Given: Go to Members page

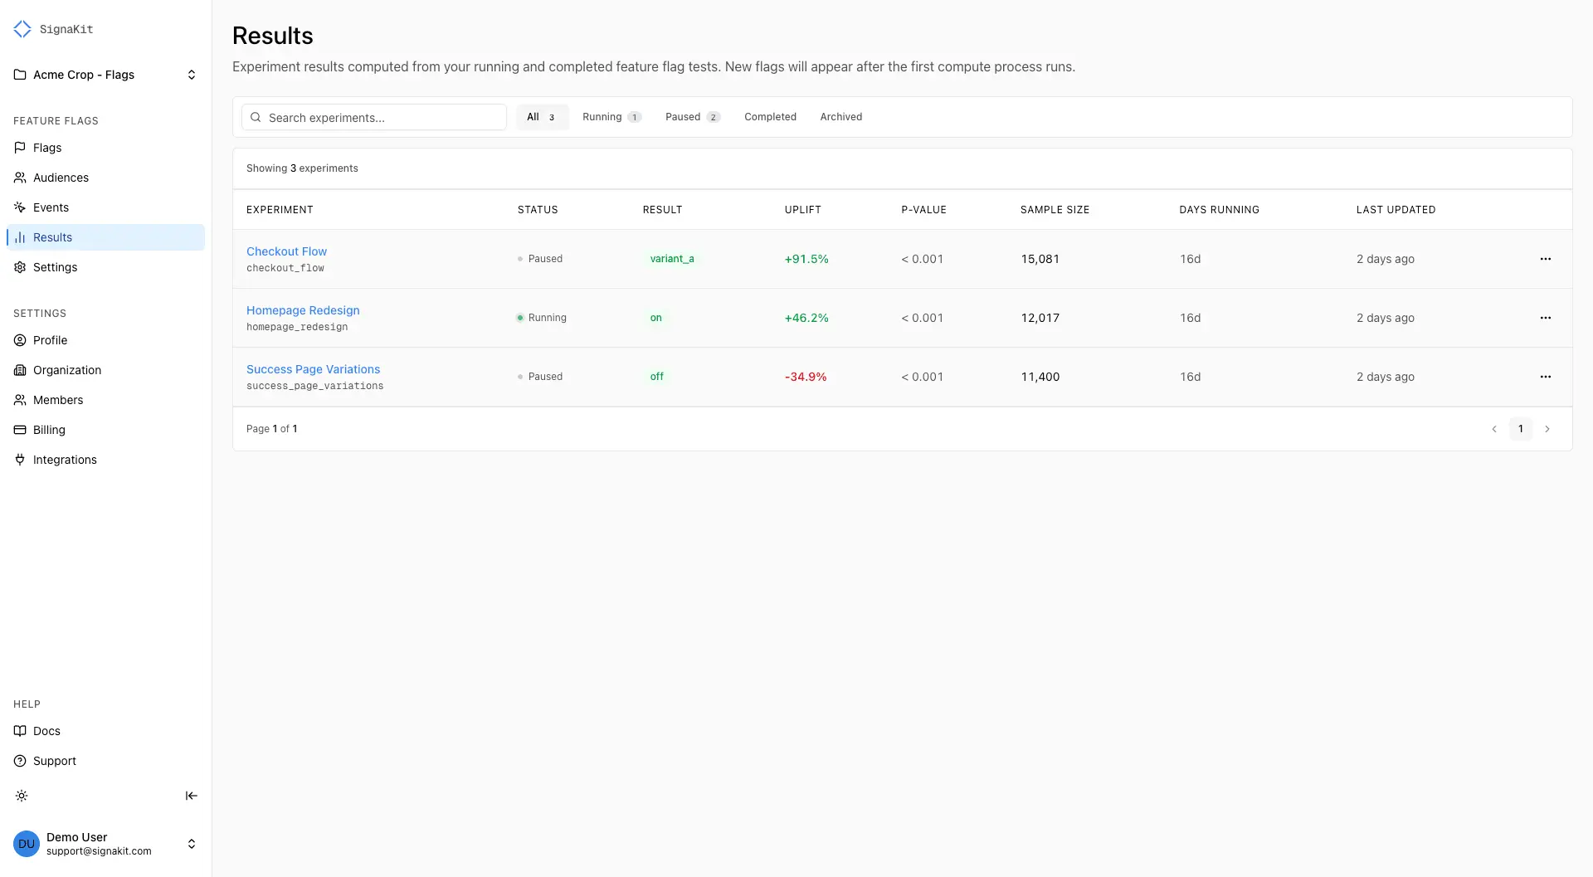Looking at the screenshot, I should (x=105, y=400).
